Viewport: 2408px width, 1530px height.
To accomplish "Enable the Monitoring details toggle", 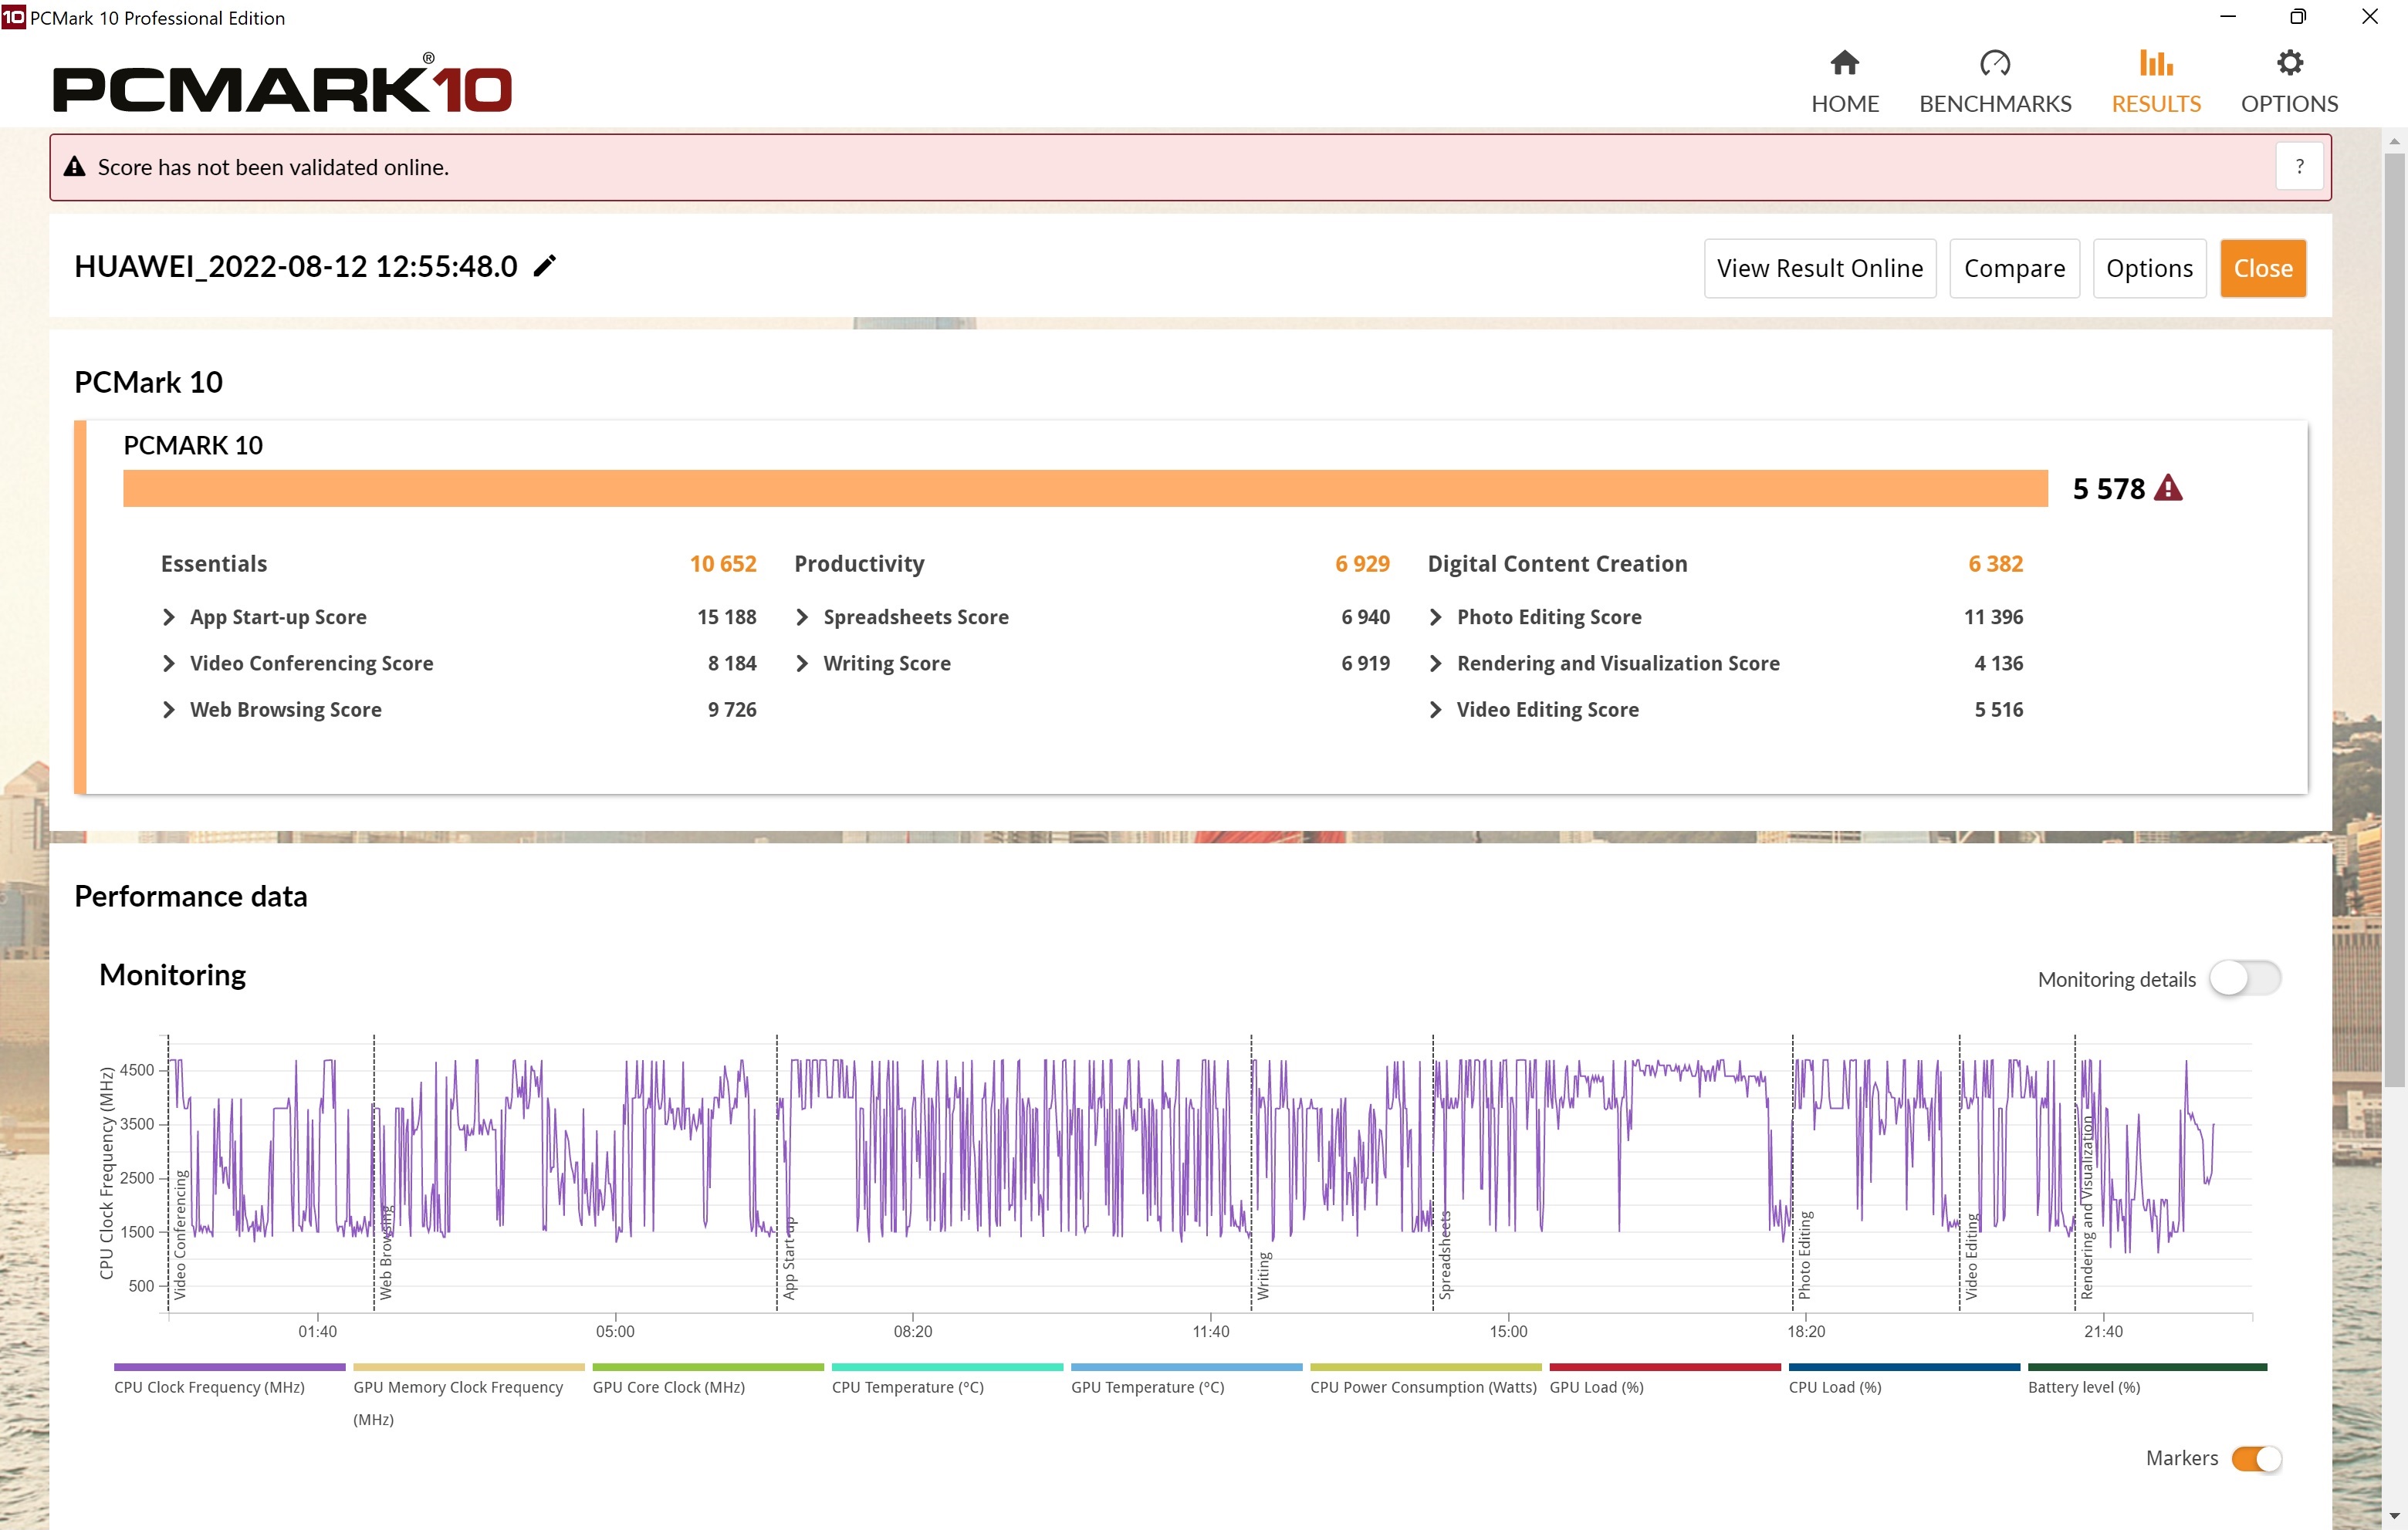I will tap(2244, 978).
